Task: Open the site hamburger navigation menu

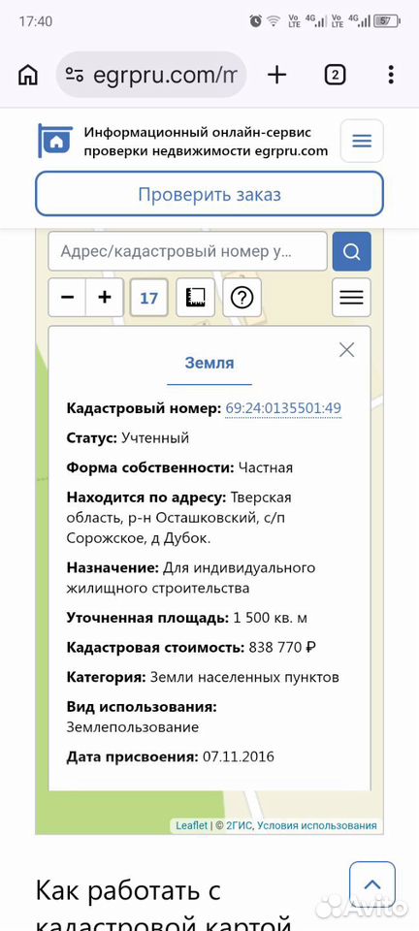Action: [362, 141]
